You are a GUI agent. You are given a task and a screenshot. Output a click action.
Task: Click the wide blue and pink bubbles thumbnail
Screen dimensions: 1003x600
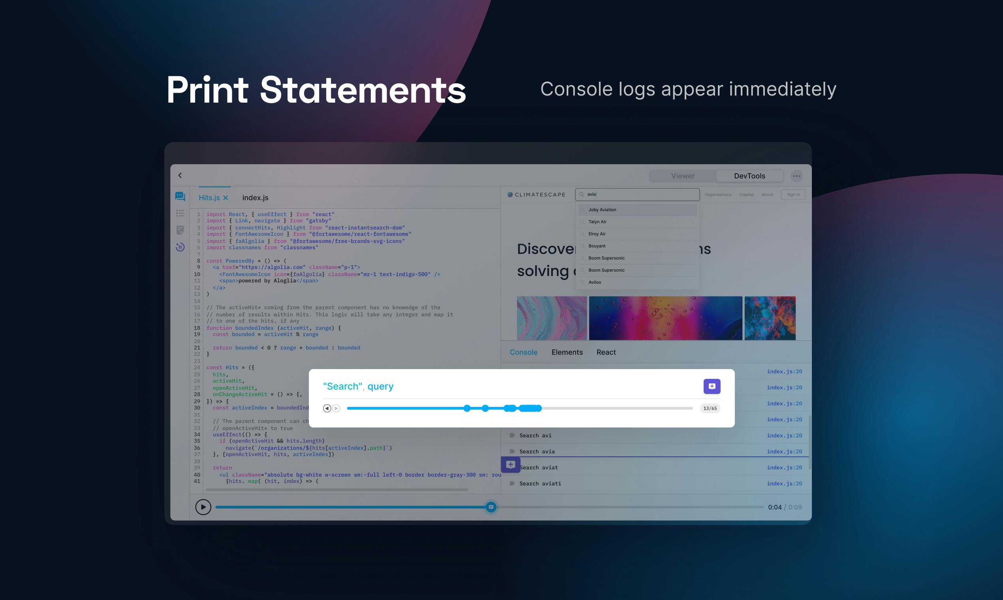[665, 318]
